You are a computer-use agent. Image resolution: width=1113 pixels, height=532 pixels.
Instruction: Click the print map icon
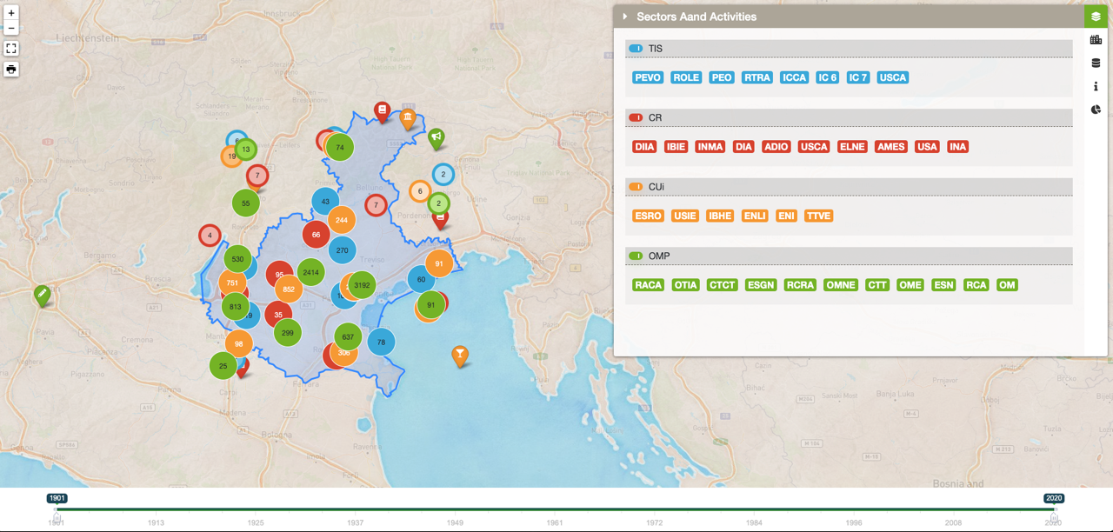(11, 69)
